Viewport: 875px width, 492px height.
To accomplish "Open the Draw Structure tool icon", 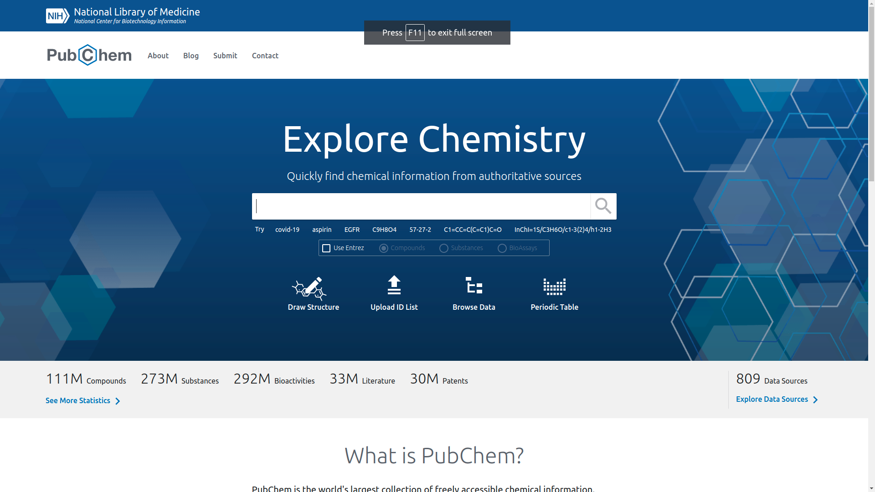I will 309,288.
